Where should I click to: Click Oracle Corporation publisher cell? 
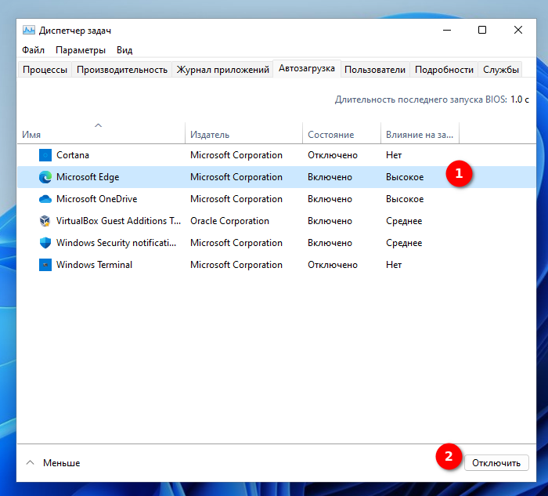[229, 221]
